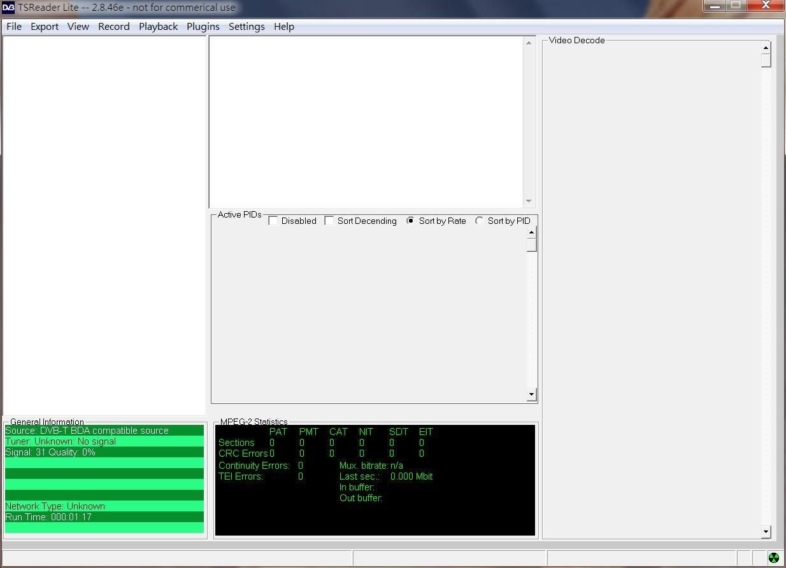The image size is (786, 568).
Task: Click the Active PIDs scrollbar down arrow
Action: (532, 394)
